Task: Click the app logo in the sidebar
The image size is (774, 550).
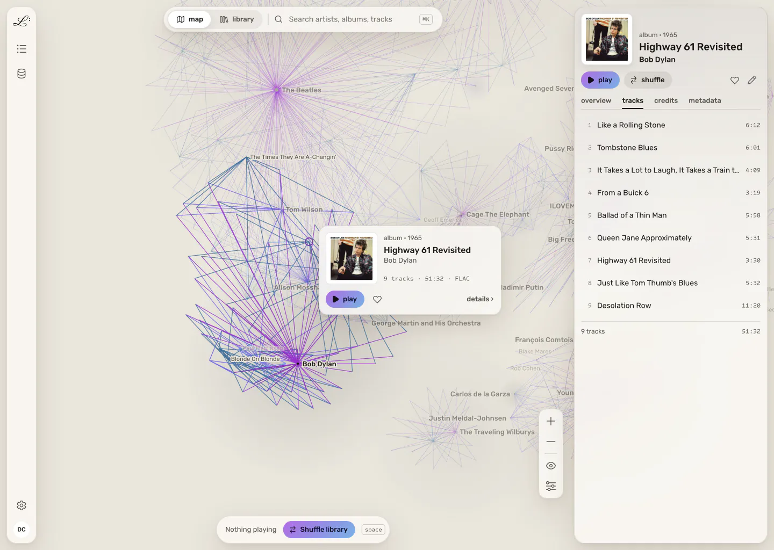Action: (x=21, y=21)
